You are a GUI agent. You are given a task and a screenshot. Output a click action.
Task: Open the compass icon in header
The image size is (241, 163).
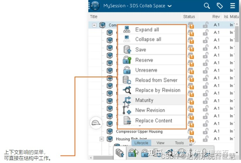[95, 6]
